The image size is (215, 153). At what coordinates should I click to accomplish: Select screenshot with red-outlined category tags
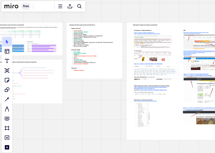pos(153,41)
